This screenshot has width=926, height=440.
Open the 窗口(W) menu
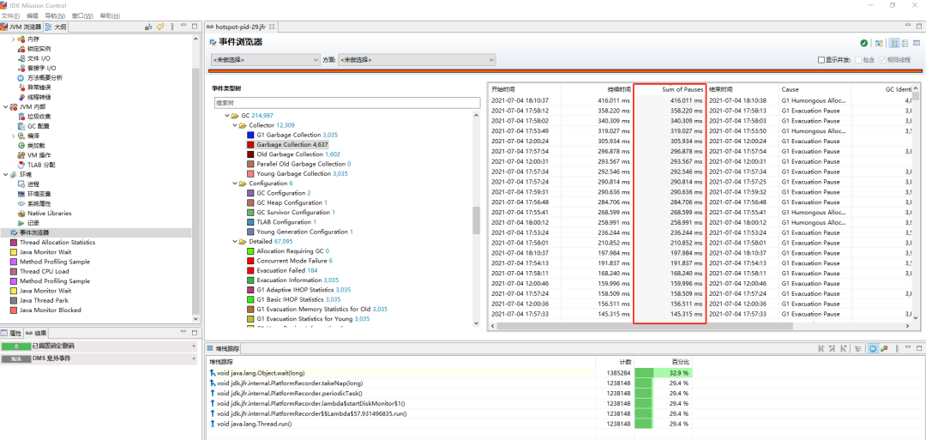pos(82,15)
